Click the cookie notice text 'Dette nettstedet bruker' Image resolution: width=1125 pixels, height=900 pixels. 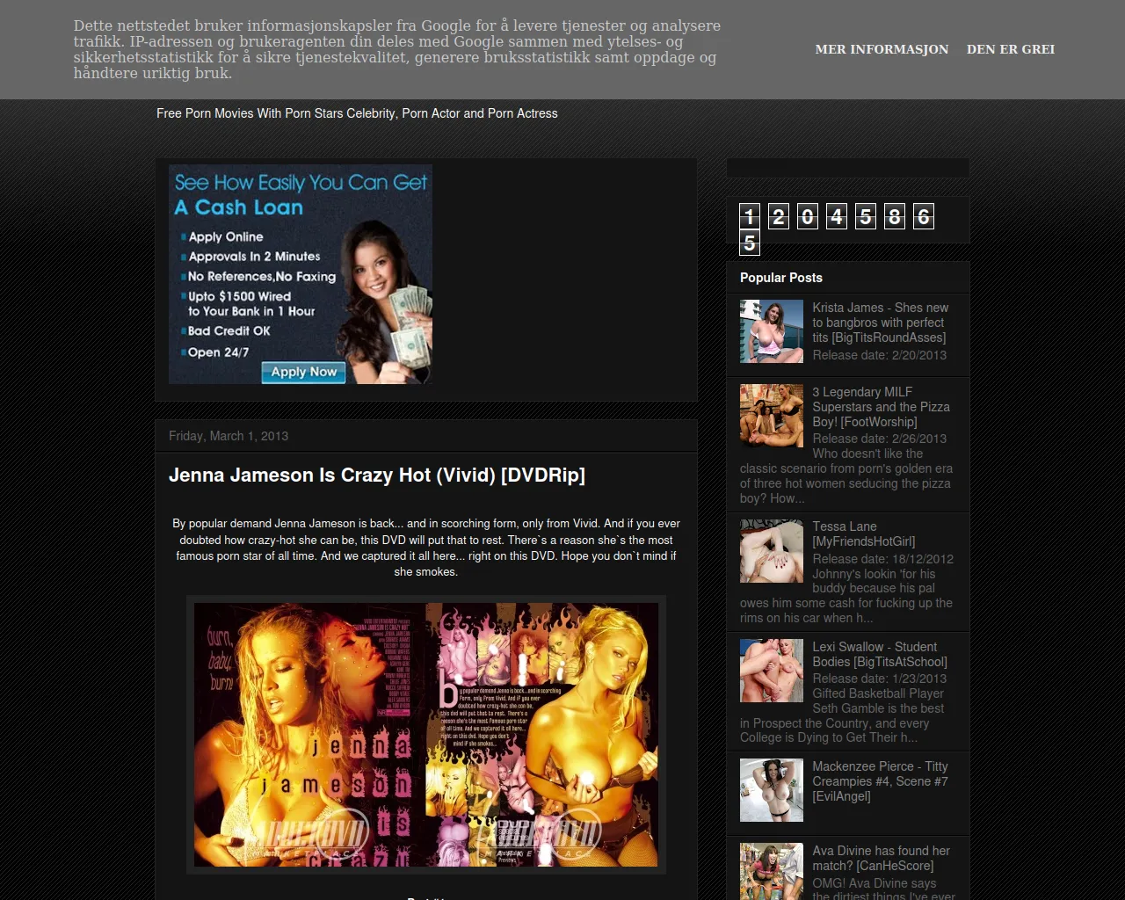click(x=397, y=50)
